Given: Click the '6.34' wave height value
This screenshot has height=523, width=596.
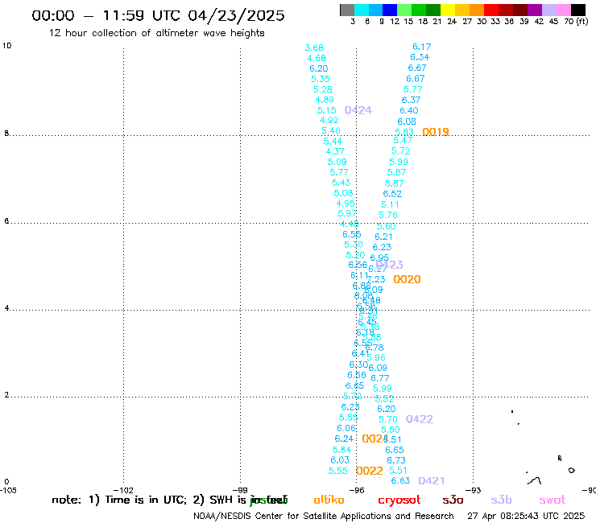Looking at the screenshot, I should [420, 57].
